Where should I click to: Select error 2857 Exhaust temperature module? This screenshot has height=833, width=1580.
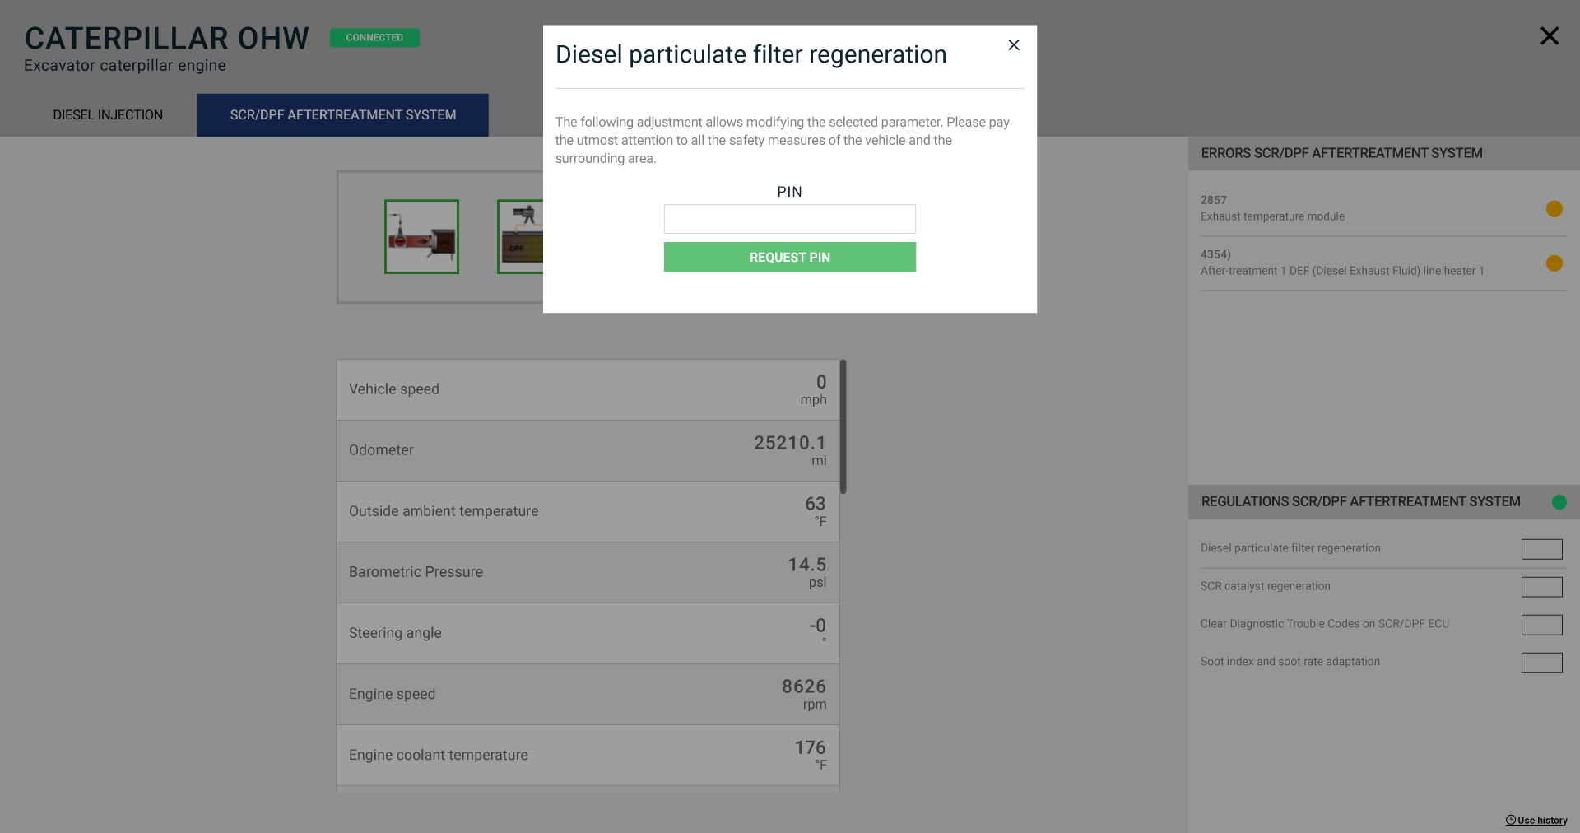coord(1383,208)
